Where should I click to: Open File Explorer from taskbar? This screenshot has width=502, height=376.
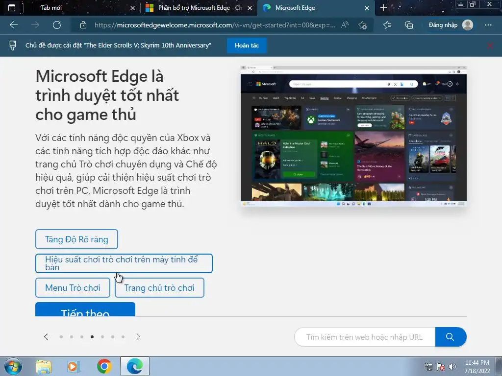(x=44, y=367)
